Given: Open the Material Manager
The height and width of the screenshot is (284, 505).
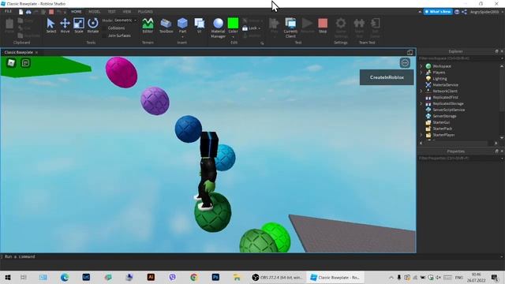Looking at the screenshot, I should click(218, 28).
